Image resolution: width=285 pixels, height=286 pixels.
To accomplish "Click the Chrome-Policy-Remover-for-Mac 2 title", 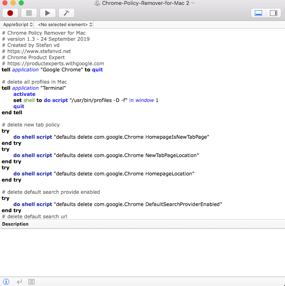I will point(145,3).
